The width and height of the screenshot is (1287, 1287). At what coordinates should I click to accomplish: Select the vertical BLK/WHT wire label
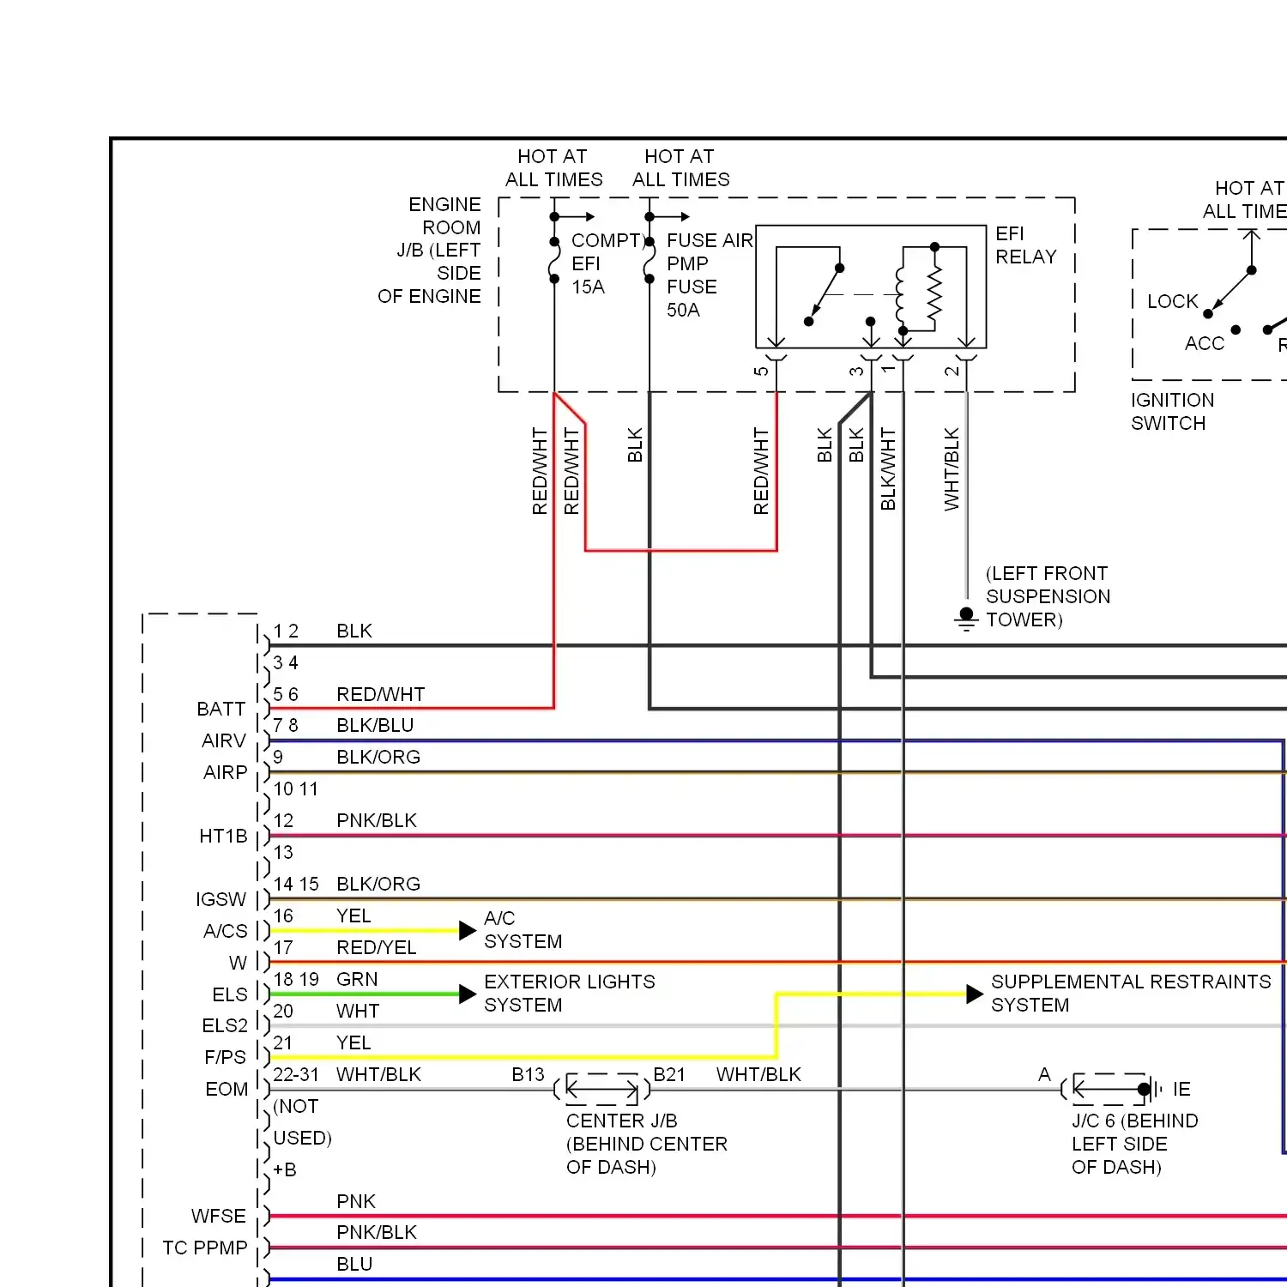[888, 469]
